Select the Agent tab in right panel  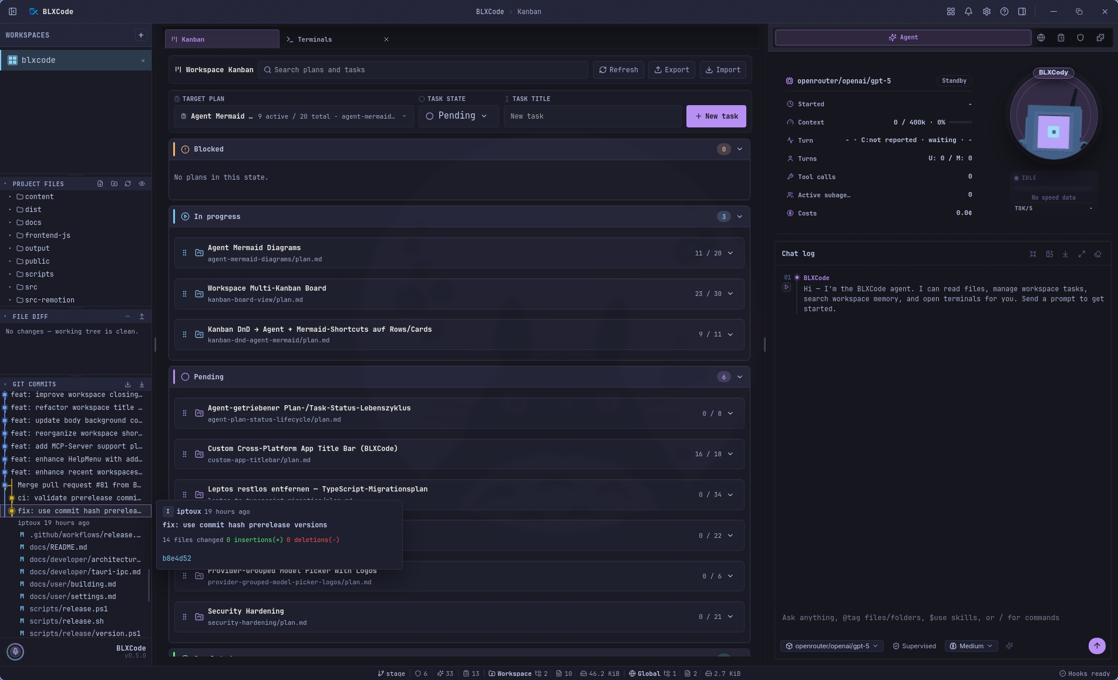[x=903, y=38]
